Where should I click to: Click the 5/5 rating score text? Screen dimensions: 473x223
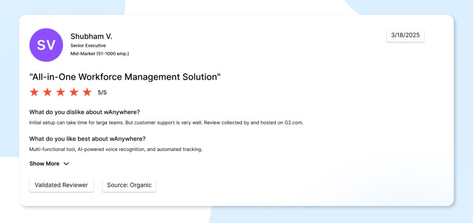[x=102, y=92]
